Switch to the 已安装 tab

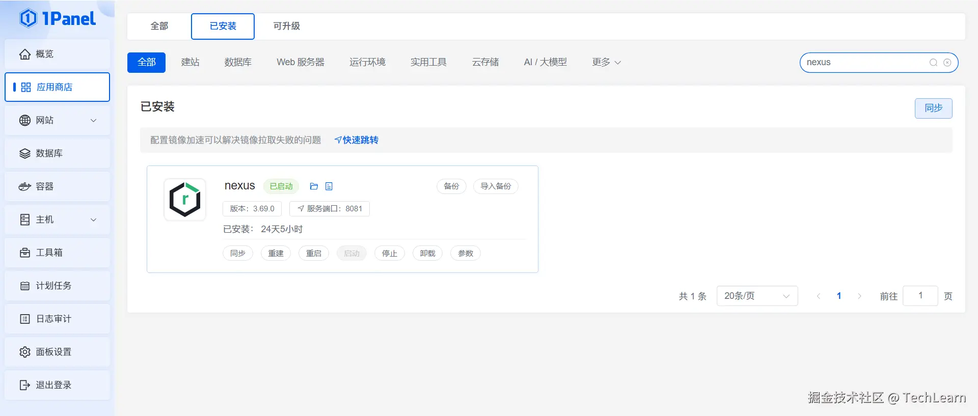[x=223, y=26]
